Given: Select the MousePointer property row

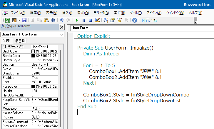Looking at the screenshot, I should point(30,113).
